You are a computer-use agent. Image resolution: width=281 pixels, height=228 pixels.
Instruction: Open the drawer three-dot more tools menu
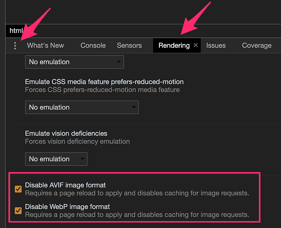click(15, 46)
